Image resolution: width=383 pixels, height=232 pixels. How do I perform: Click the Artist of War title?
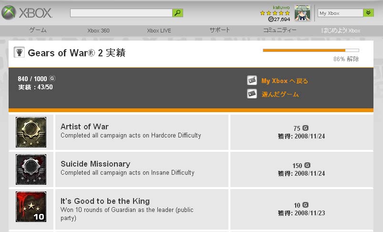pos(84,127)
